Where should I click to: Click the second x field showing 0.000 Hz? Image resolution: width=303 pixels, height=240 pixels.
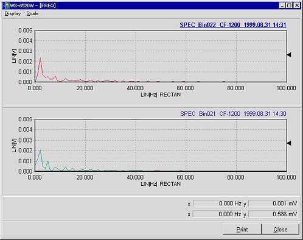(x=218, y=214)
